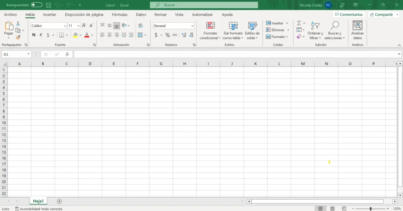
Task: Click the Increase Indent icon
Action: tap(131, 35)
